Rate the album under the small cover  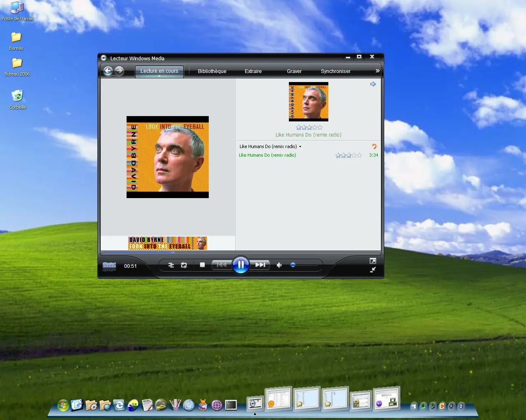pos(309,128)
